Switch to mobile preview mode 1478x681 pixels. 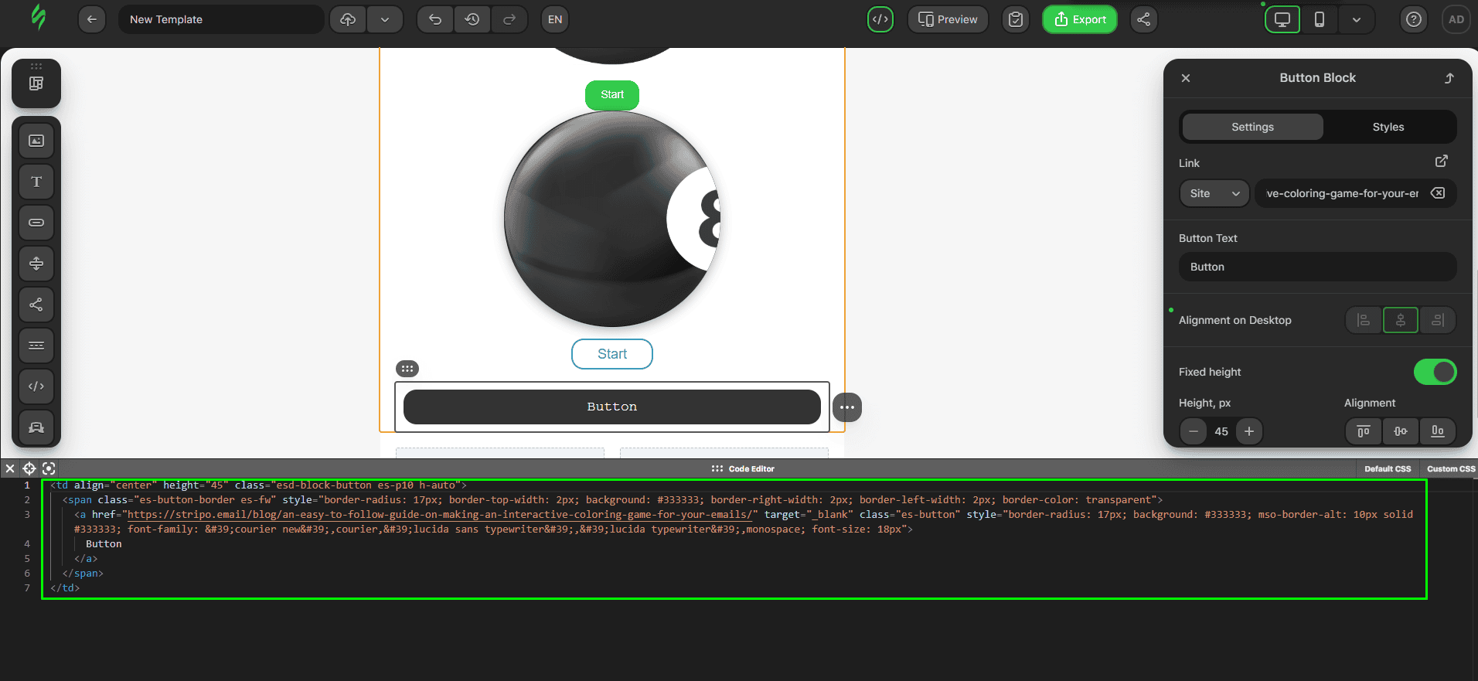(1320, 19)
